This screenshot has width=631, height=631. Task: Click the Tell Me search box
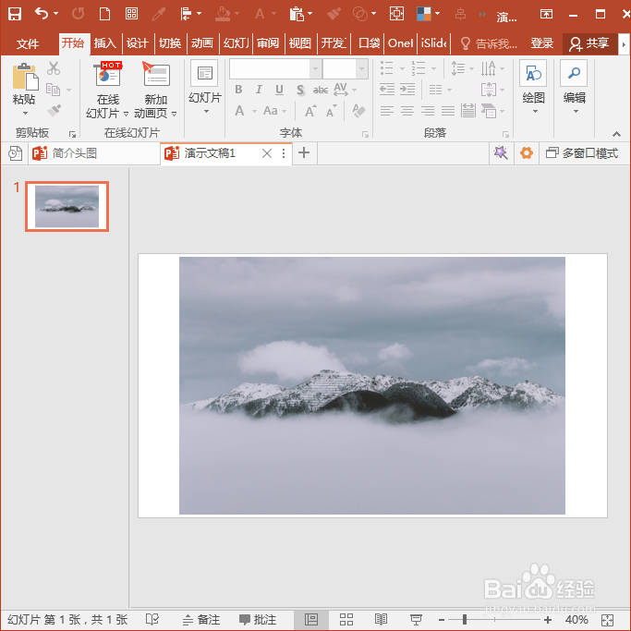[490, 43]
